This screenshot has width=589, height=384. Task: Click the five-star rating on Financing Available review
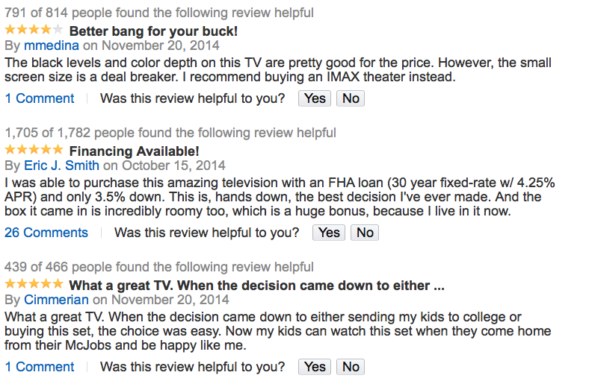tap(34, 150)
